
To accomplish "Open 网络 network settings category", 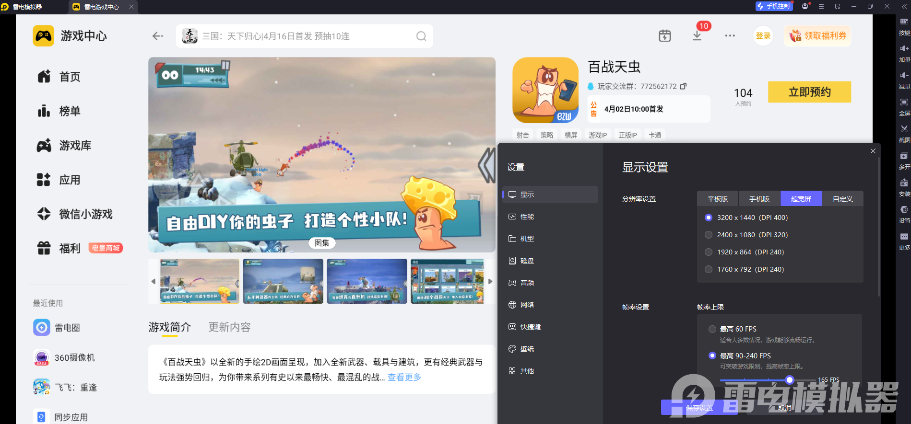I will point(550,305).
